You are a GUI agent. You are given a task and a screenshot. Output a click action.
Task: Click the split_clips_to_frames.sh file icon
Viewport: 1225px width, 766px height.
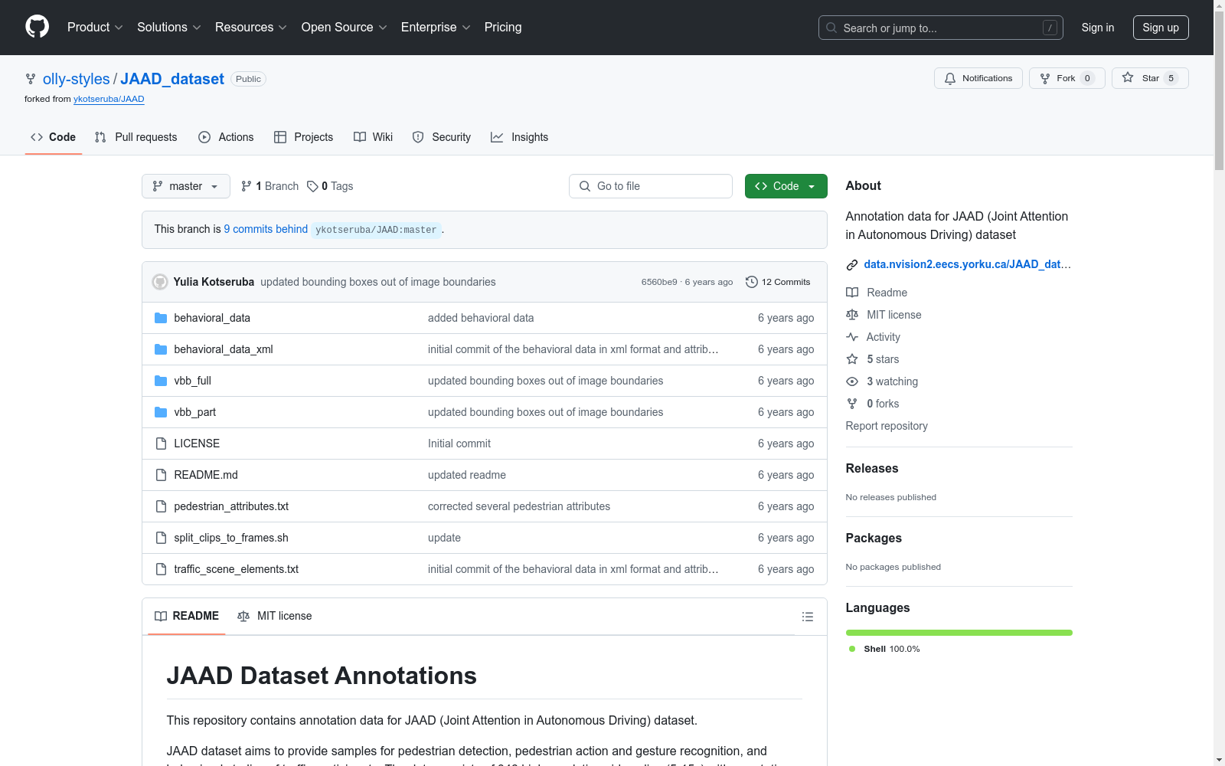click(161, 538)
